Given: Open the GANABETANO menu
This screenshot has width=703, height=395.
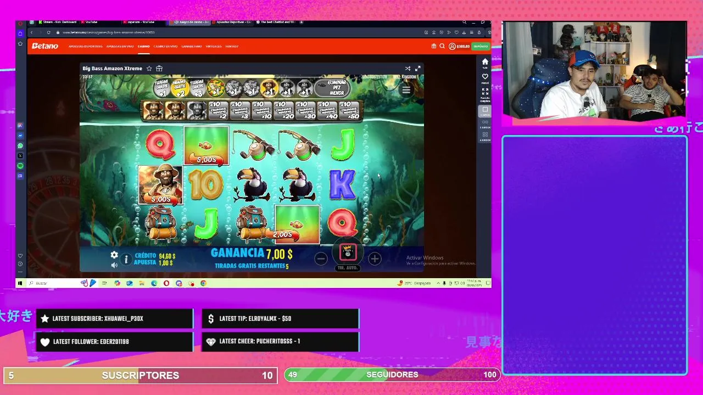Looking at the screenshot, I should click(192, 47).
